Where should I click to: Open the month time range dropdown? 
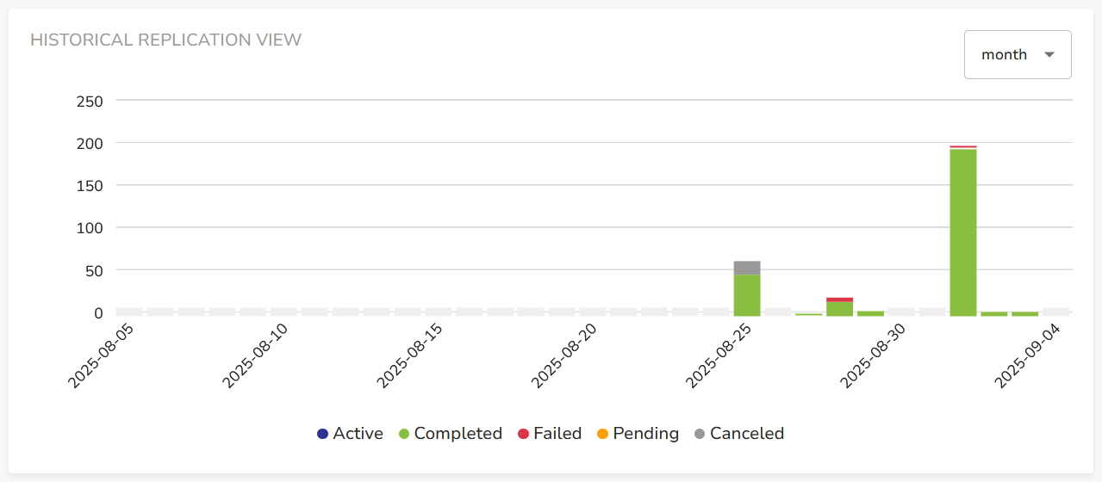(x=1017, y=54)
